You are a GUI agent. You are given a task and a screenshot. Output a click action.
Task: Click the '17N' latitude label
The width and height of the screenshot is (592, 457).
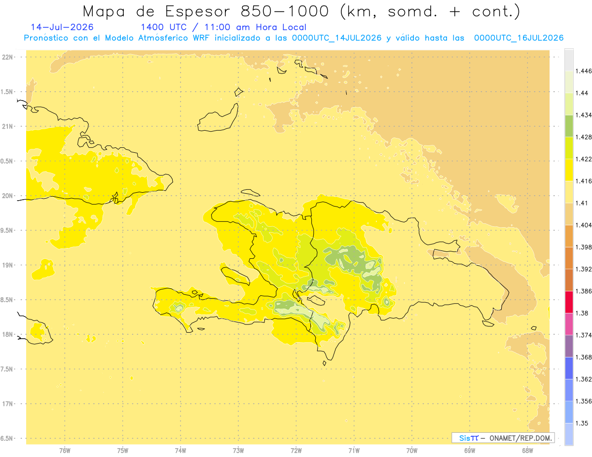click(7, 404)
